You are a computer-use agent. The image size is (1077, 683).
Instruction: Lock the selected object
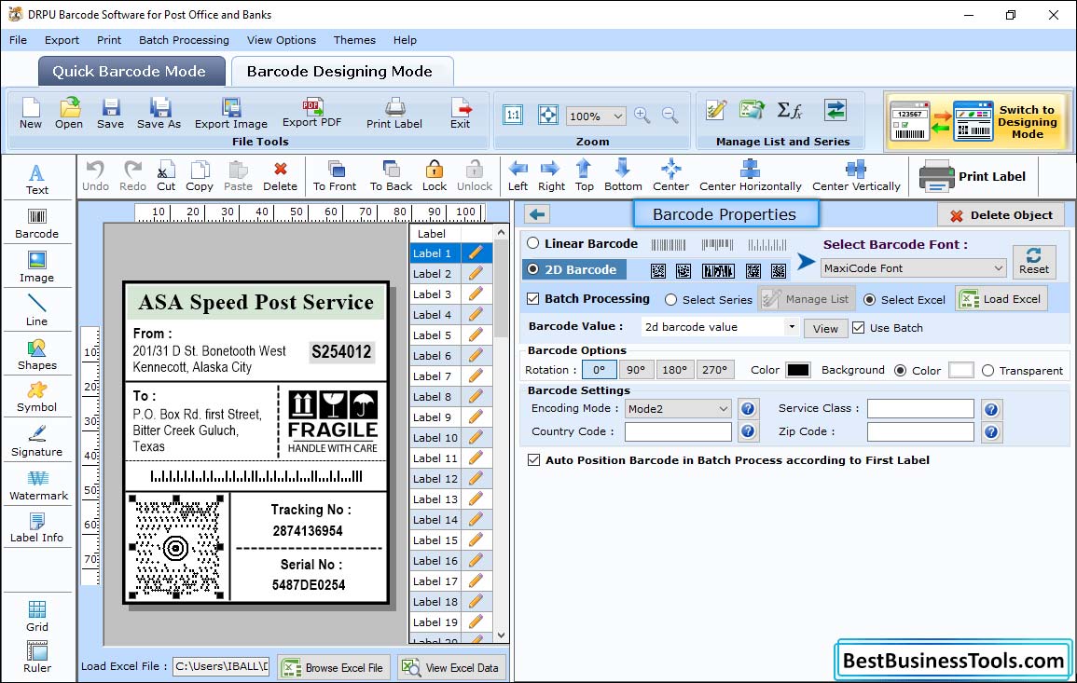click(435, 176)
